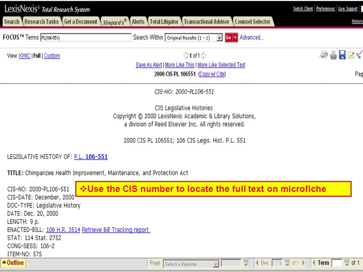Click the red Go arrow button
This screenshot has width=363, height=272.
coord(231,37)
